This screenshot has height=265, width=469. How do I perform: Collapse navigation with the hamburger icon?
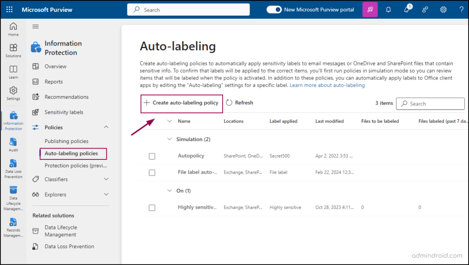click(35, 26)
